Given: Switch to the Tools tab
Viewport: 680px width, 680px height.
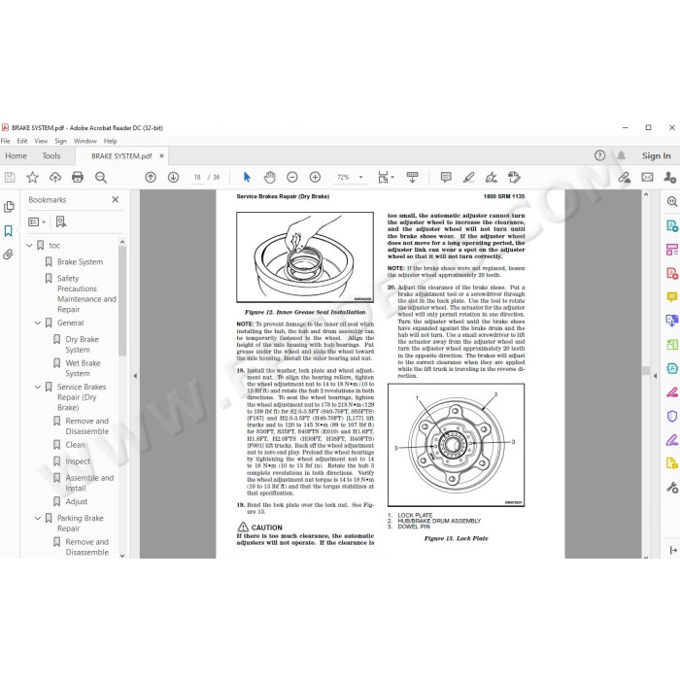Looking at the screenshot, I should [x=51, y=155].
